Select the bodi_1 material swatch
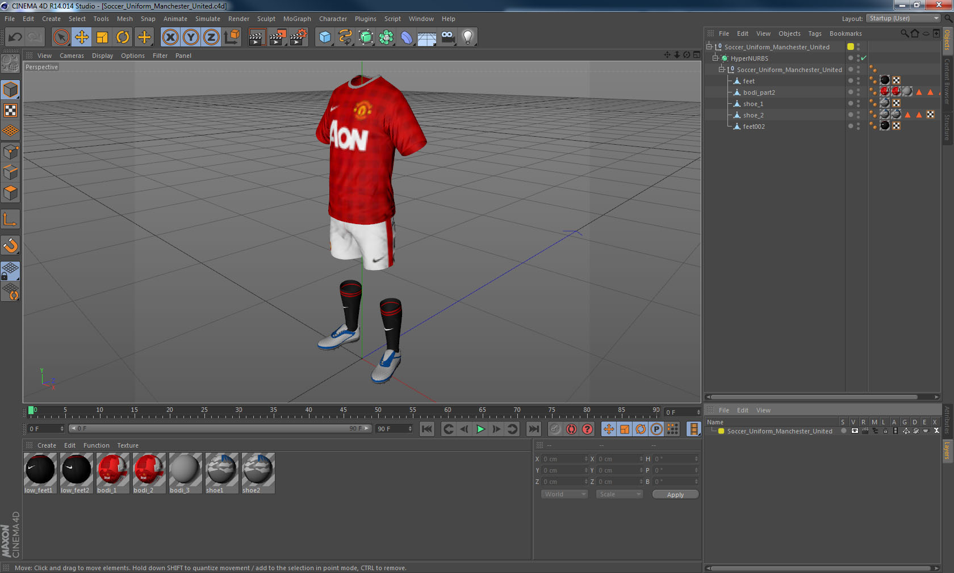The image size is (954, 573). click(112, 473)
